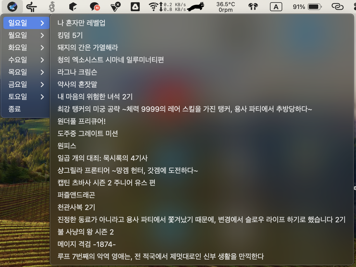Open 킹덤 5기 from the list
356x267 pixels.
[201, 35]
